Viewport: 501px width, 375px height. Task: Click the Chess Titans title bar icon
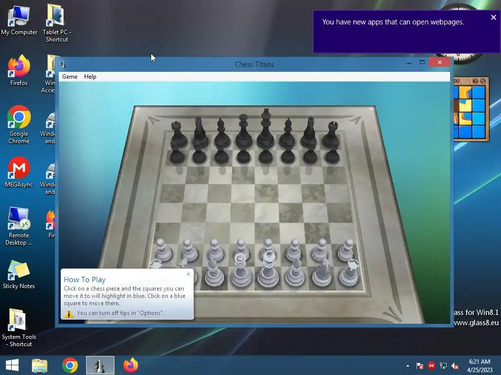(x=63, y=64)
